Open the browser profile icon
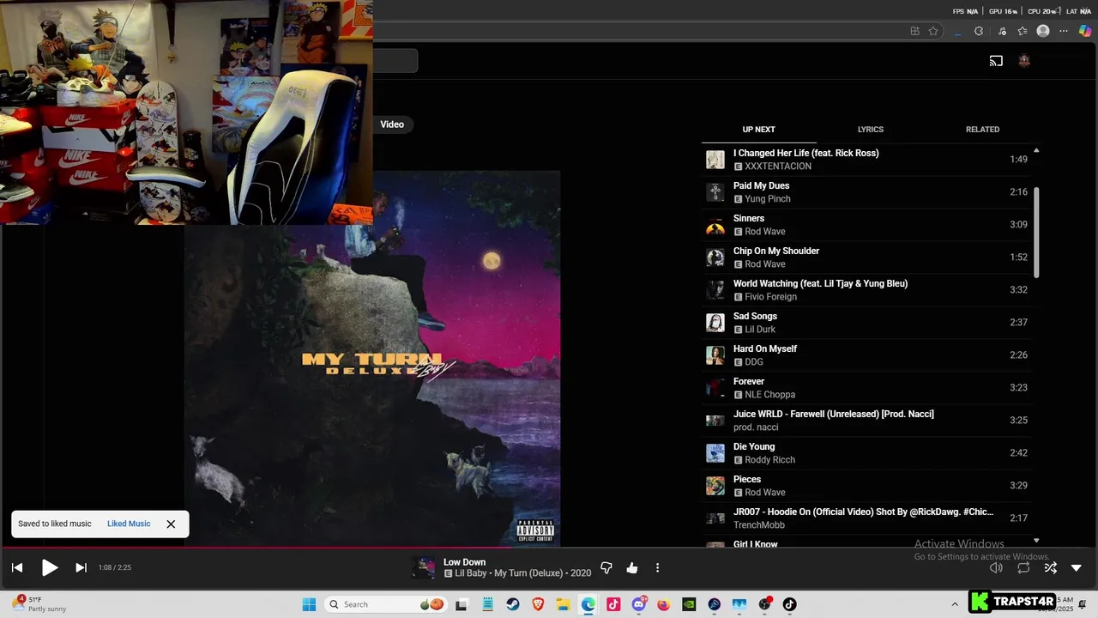 click(x=1043, y=31)
